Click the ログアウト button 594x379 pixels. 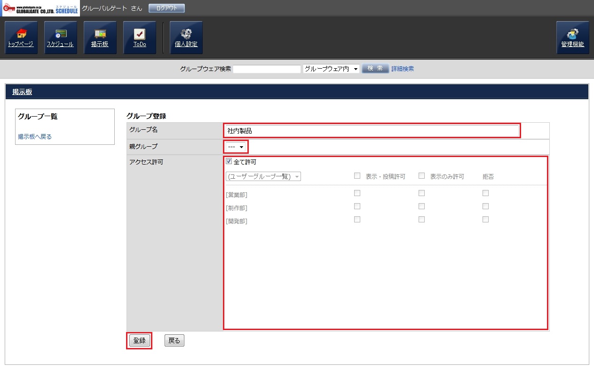point(166,8)
